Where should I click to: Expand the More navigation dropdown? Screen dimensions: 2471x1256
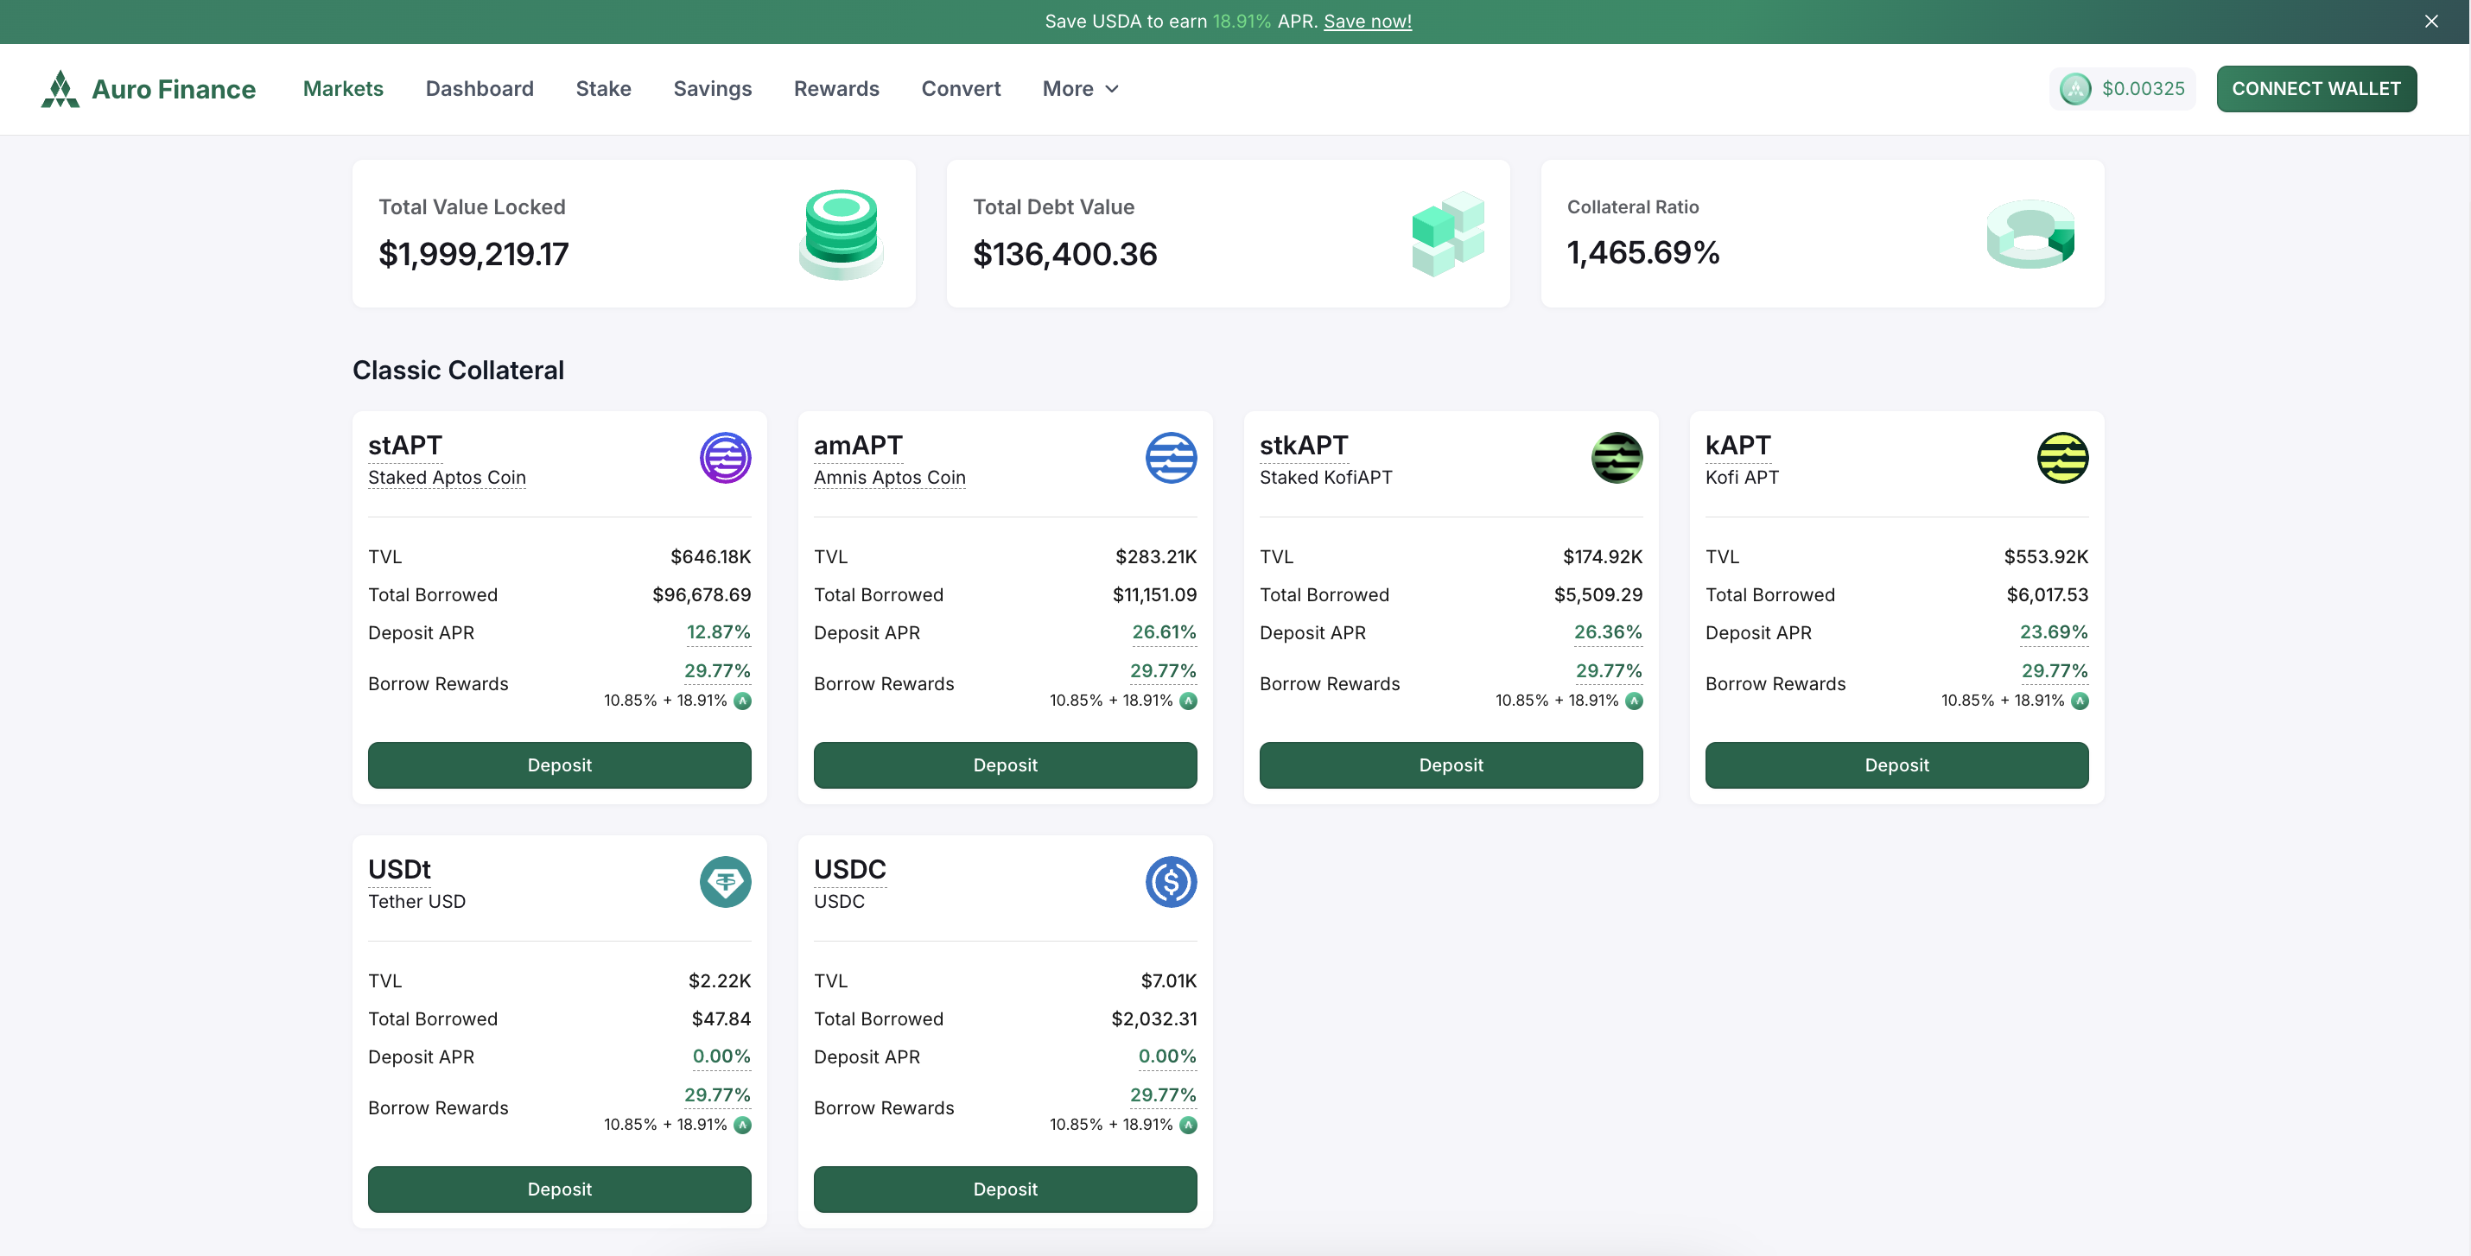(1080, 88)
